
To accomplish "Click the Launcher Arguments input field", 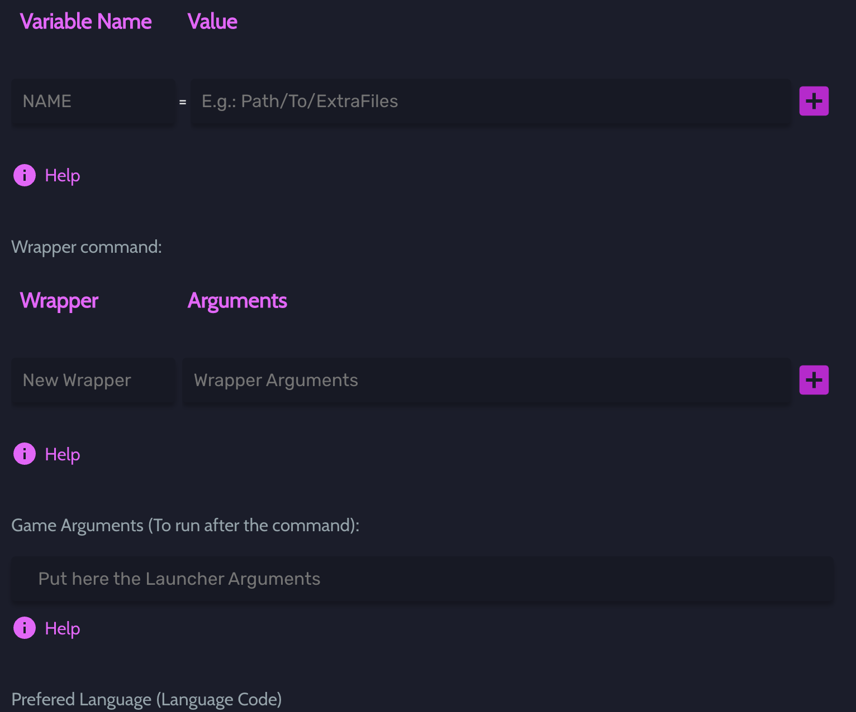I will click(x=422, y=579).
